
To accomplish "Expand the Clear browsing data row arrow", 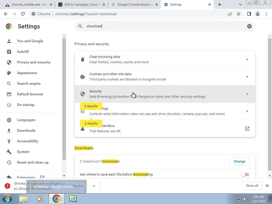I will 247,59.
